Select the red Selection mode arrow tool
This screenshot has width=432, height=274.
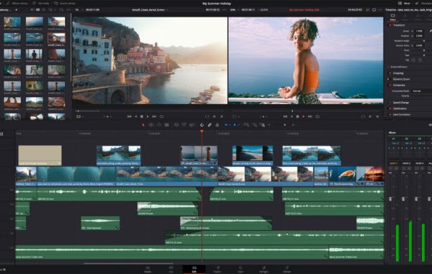coord(144,125)
